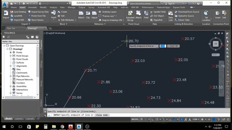Image resolution: width=232 pixels, height=130 pixels.
Task: Click the LandXML import icon
Action: pos(12,16)
